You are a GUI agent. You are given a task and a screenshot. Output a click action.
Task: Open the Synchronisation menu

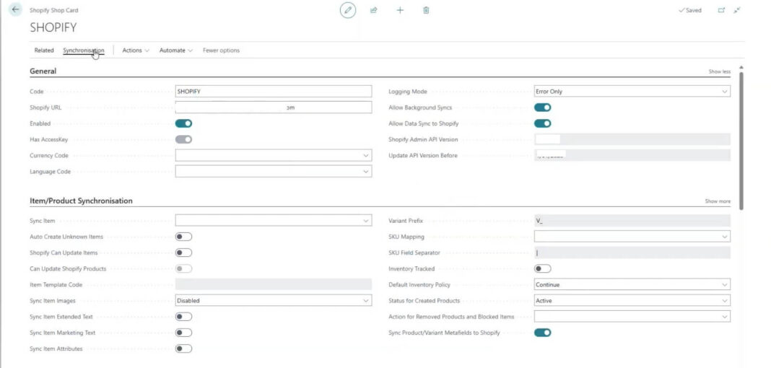pos(84,50)
